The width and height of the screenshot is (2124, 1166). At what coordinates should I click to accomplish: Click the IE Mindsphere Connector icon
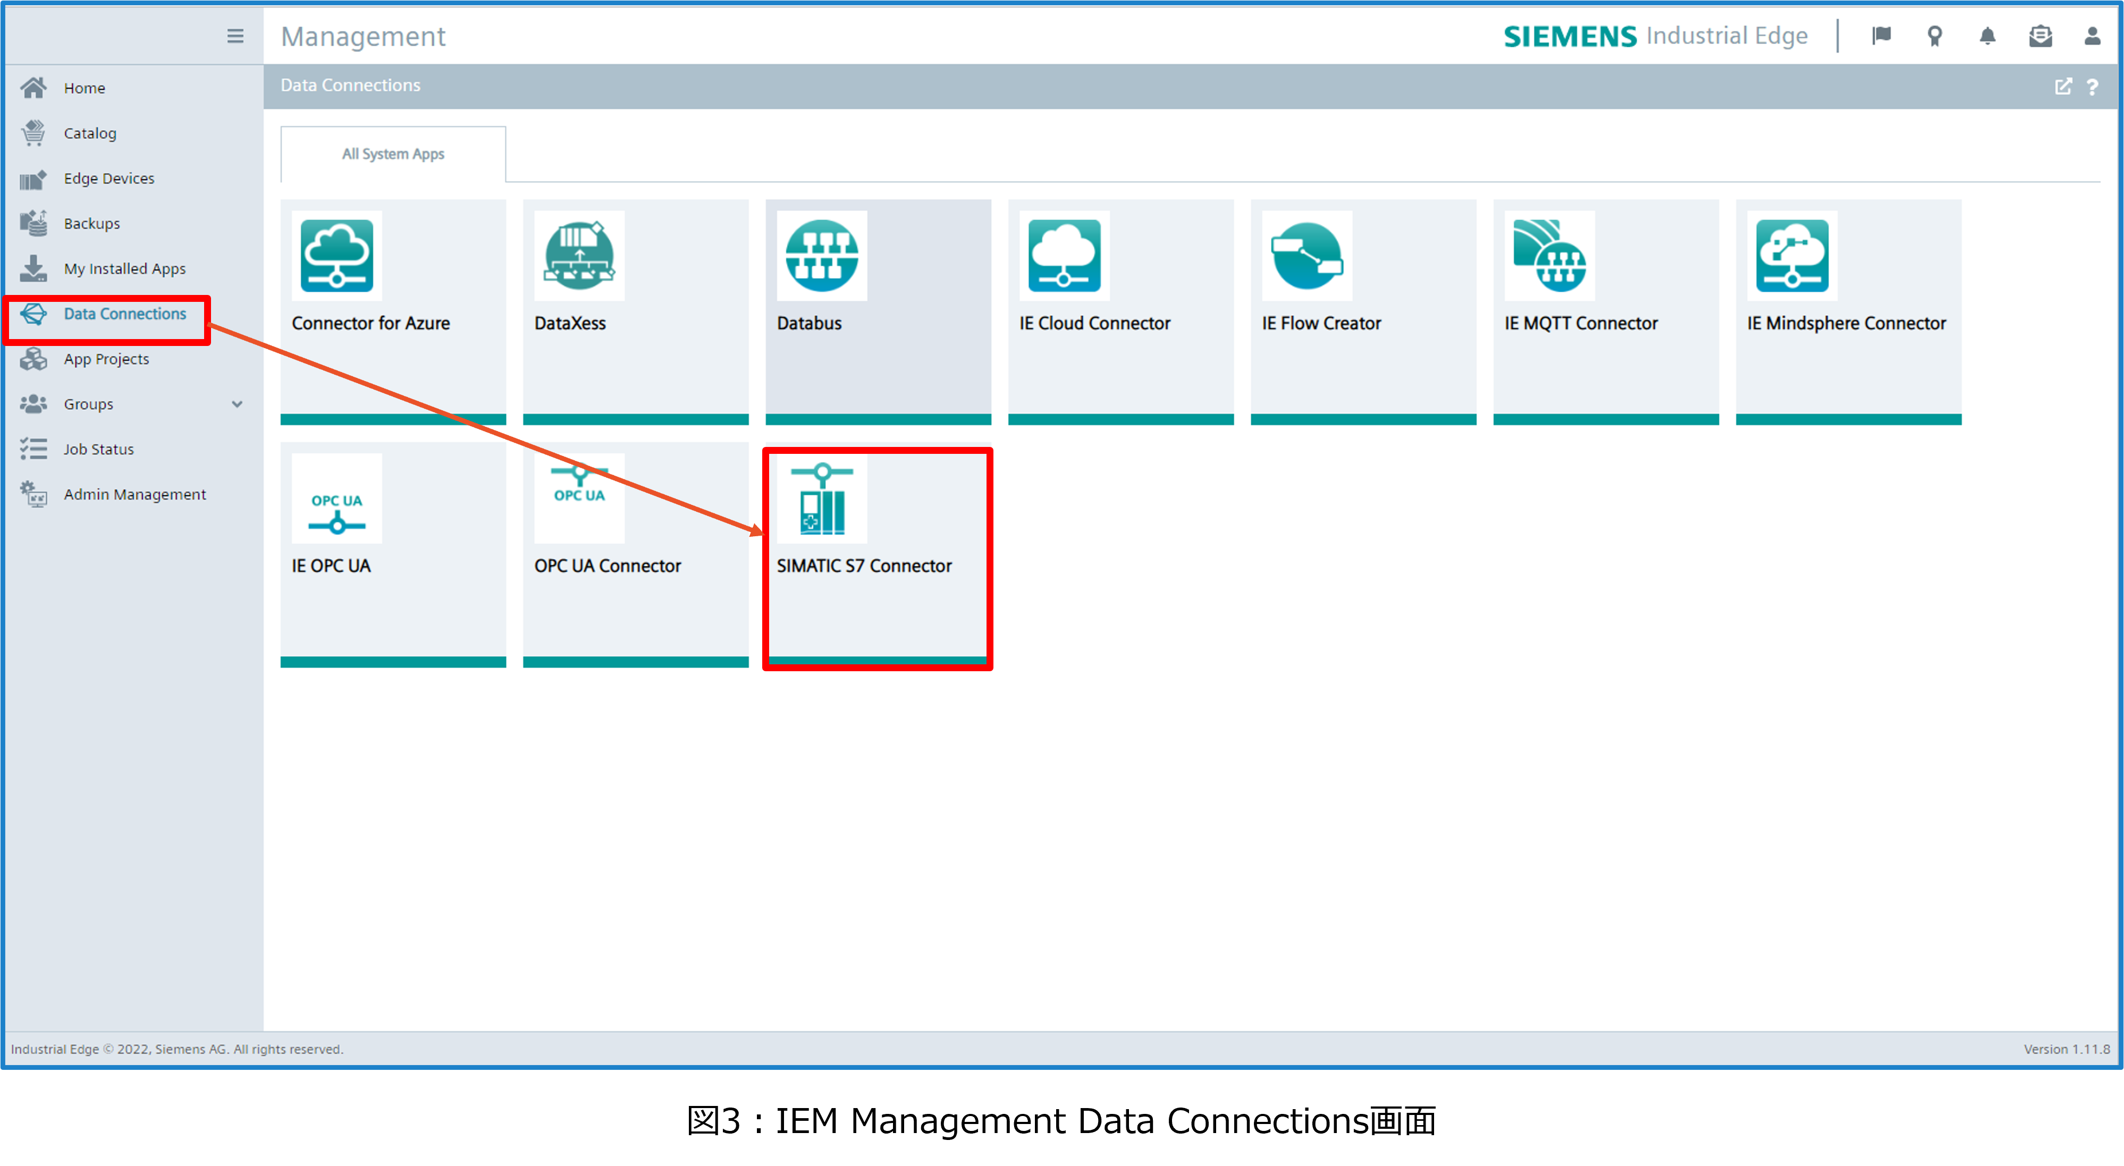click(x=1791, y=256)
